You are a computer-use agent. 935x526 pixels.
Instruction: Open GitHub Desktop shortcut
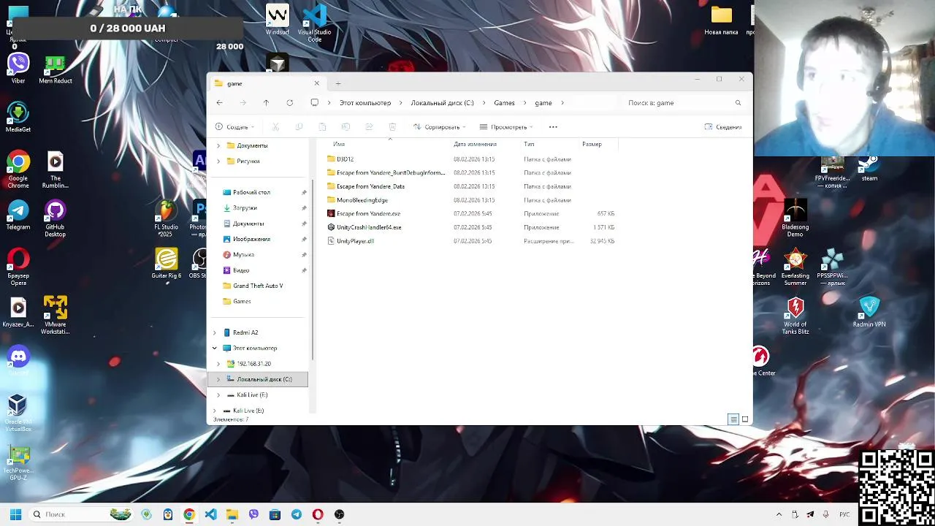55,219
